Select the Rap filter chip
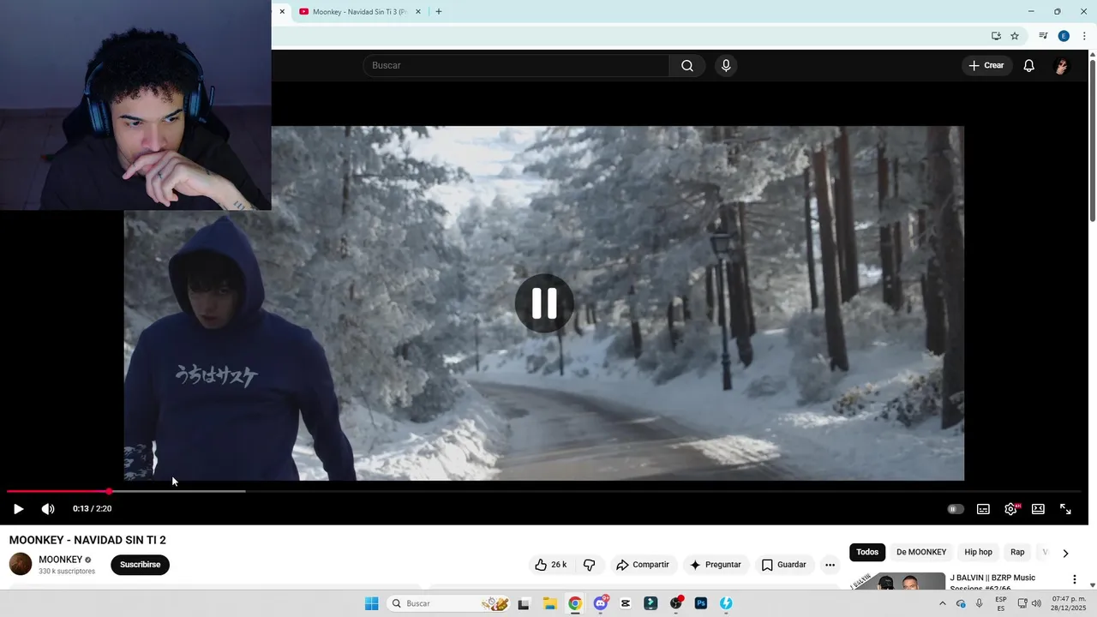 point(1017,553)
